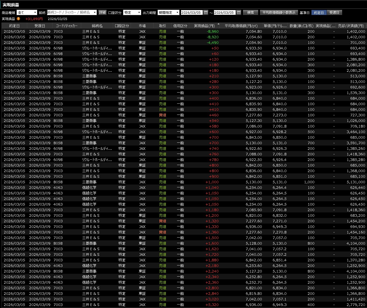Open the start date calendar picker
Viewport: 367px width, 308px height.
point(206,12)
